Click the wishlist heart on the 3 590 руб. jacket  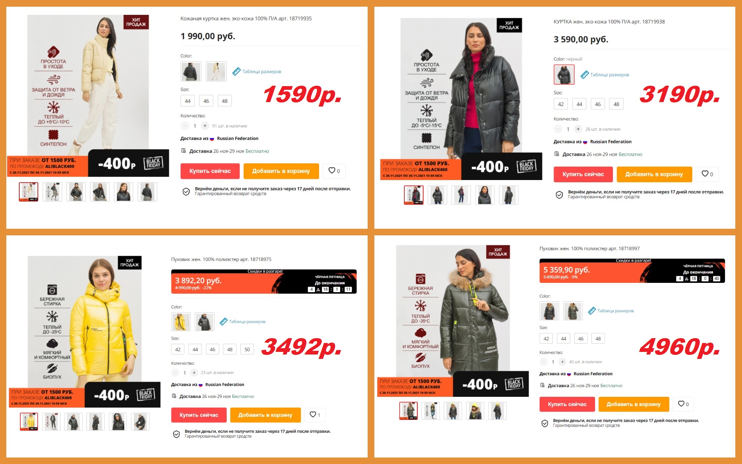707,174
